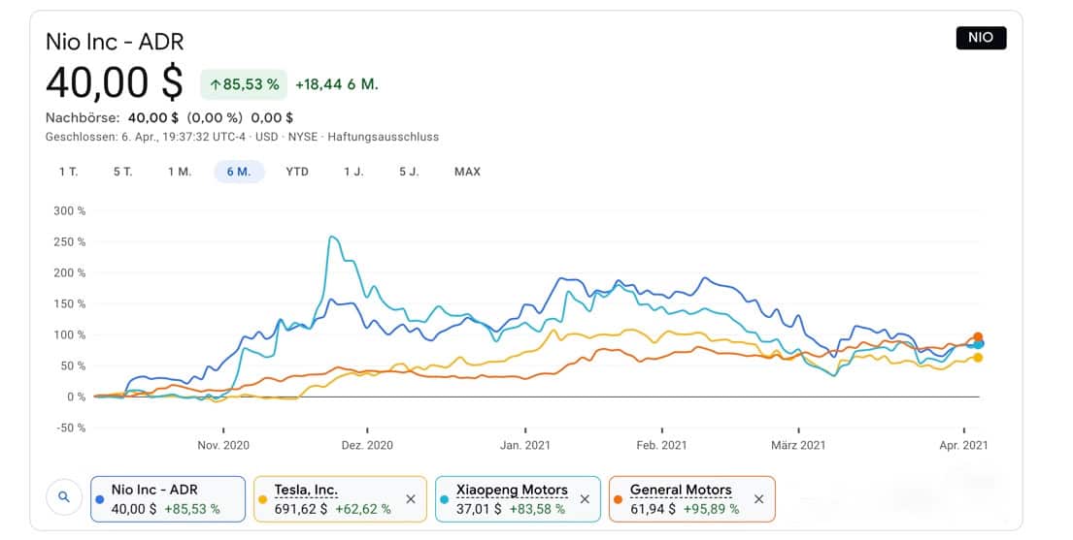This screenshot has width=1073, height=540.
Task: Select the 5 T. time range
Action: pos(123,172)
